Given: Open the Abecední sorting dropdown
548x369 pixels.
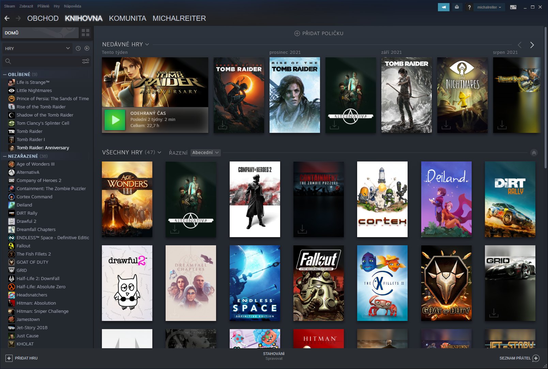Looking at the screenshot, I should [x=205, y=153].
